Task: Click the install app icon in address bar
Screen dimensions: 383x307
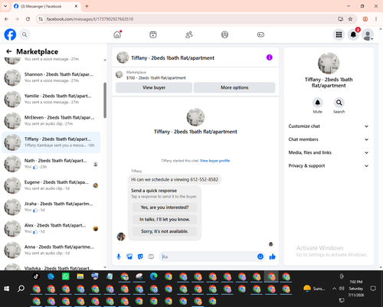Action: [x=340, y=19]
